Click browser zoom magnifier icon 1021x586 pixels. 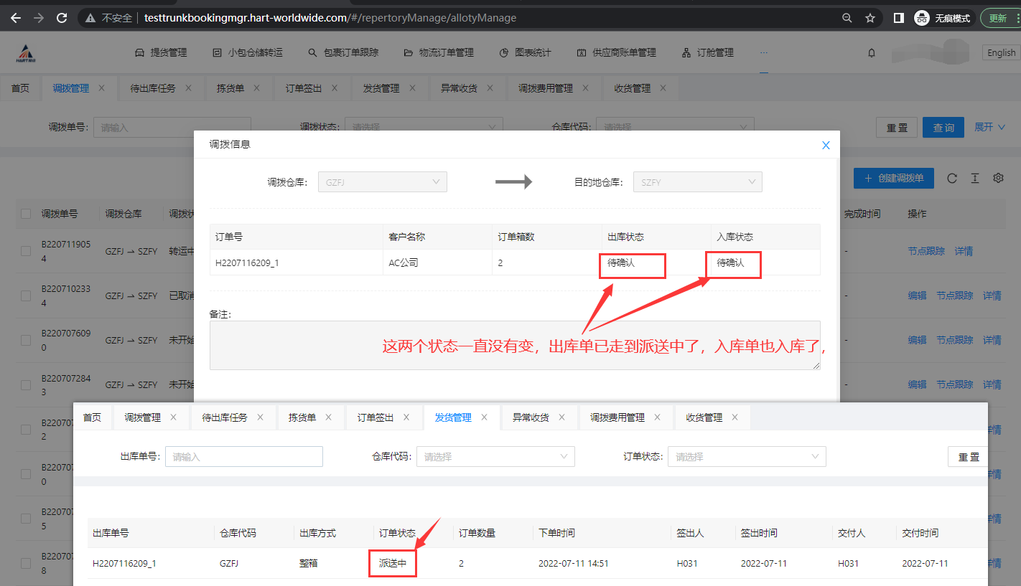click(x=847, y=18)
